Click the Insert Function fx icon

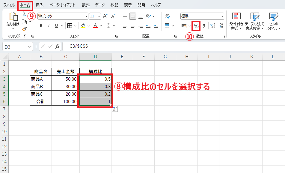[57, 46]
